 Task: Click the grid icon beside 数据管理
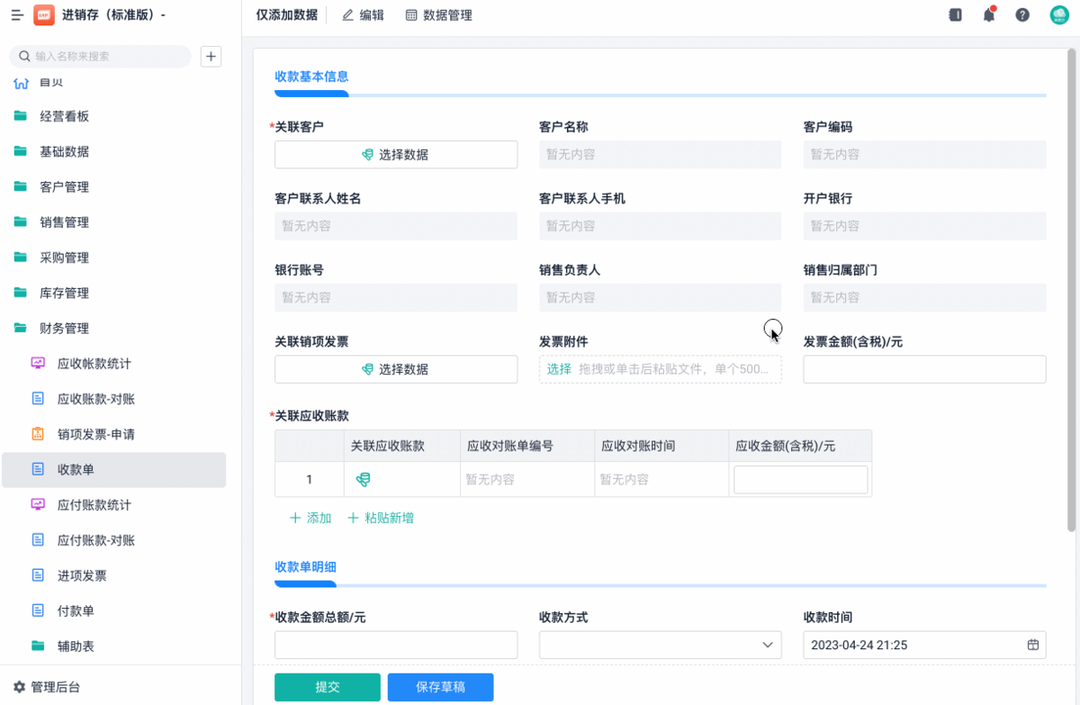411,15
